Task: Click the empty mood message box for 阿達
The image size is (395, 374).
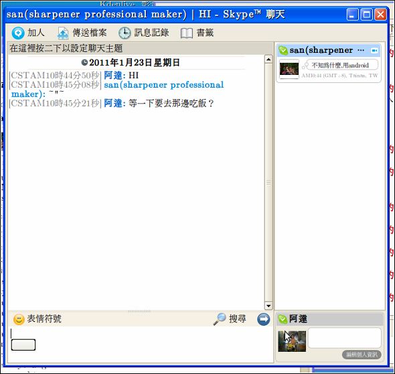Action: coord(344,338)
